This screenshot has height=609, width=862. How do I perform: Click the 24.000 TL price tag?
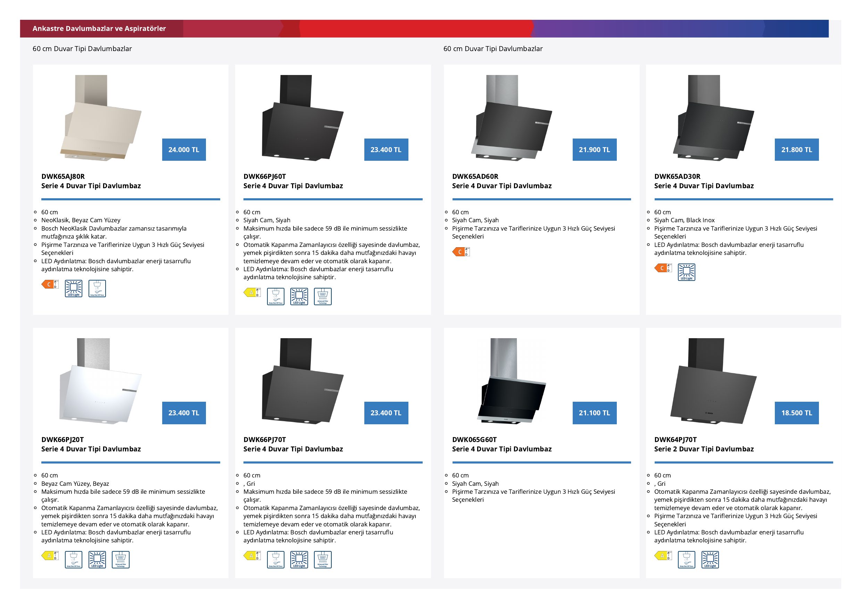tap(184, 150)
